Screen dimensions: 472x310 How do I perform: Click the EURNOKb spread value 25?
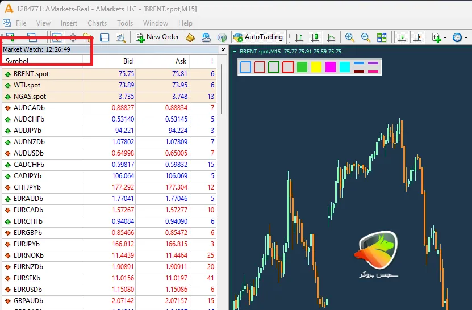(210, 255)
